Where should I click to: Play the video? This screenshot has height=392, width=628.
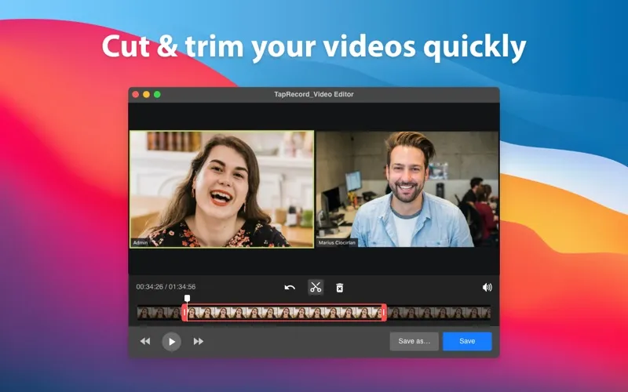171,342
